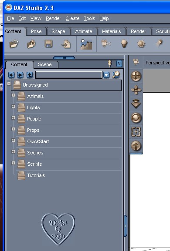Click the Import document arrow icon

[66, 44]
